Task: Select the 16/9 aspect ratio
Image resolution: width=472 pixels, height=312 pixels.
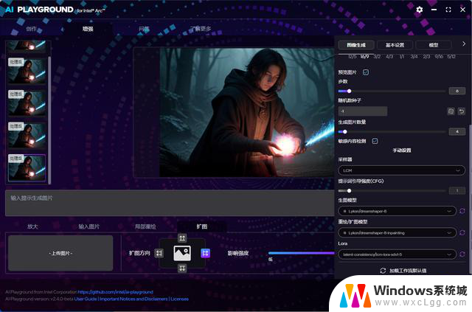Action: coord(364,57)
